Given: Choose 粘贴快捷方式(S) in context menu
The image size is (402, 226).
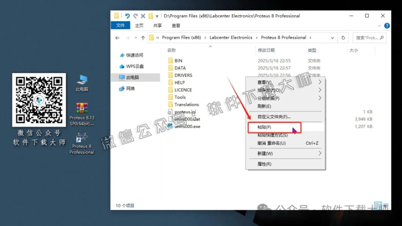Looking at the screenshot, I should (285, 135).
